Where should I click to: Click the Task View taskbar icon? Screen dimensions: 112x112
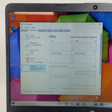pyautogui.click(x=60, y=104)
